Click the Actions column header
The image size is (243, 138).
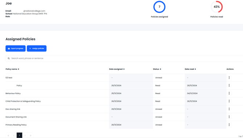click(x=230, y=69)
